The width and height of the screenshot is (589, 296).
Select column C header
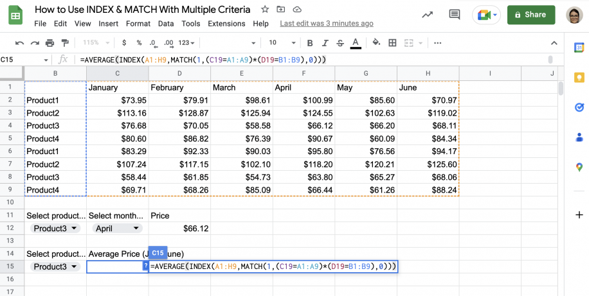click(x=118, y=74)
